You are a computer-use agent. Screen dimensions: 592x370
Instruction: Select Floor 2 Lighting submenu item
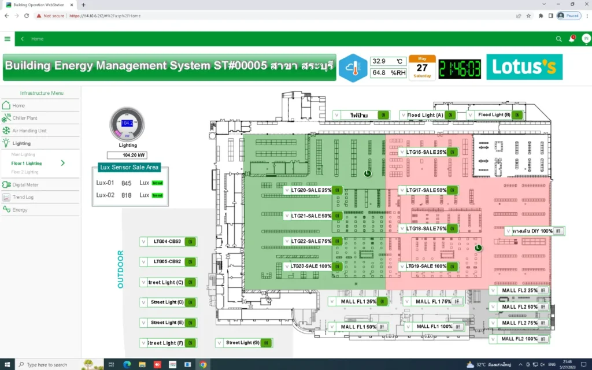(x=25, y=172)
